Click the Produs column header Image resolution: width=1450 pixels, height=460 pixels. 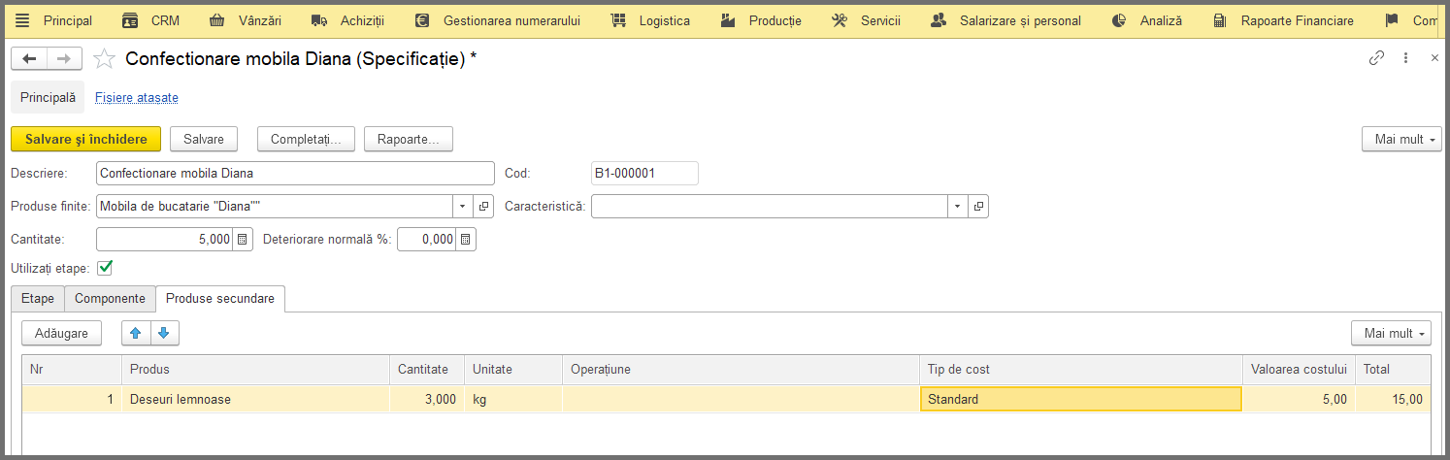tap(255, 370)
